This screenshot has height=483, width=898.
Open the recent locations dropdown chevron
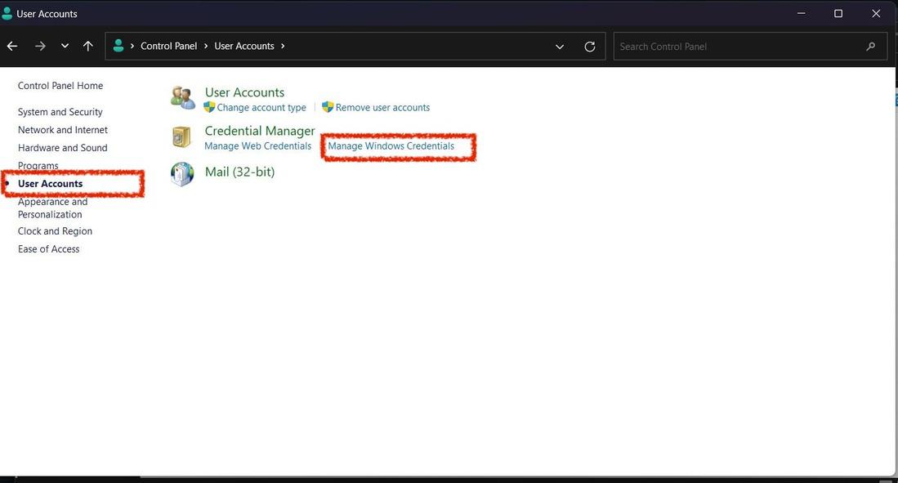point(65,46)
